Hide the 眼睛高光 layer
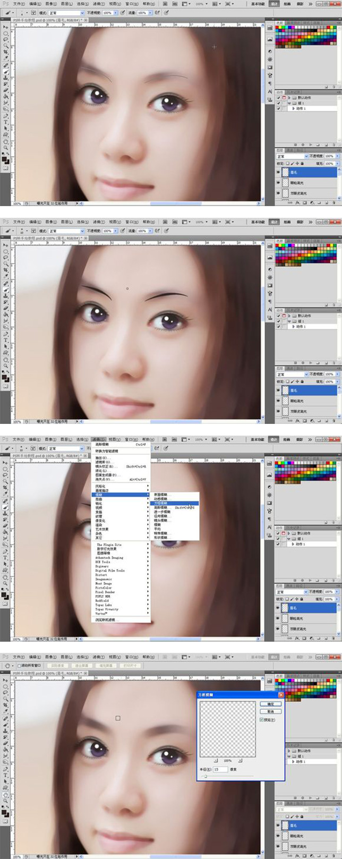 278,182
